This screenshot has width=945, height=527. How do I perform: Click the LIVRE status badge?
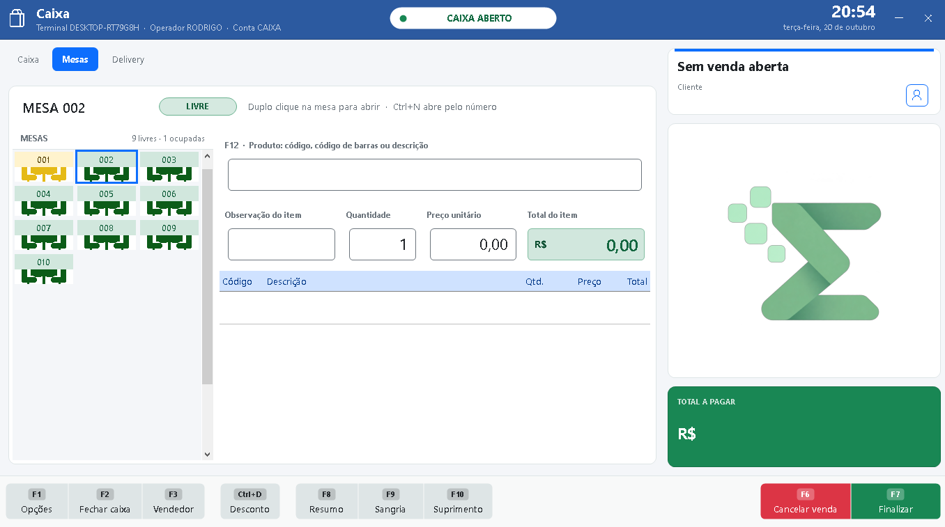point(198,107)
